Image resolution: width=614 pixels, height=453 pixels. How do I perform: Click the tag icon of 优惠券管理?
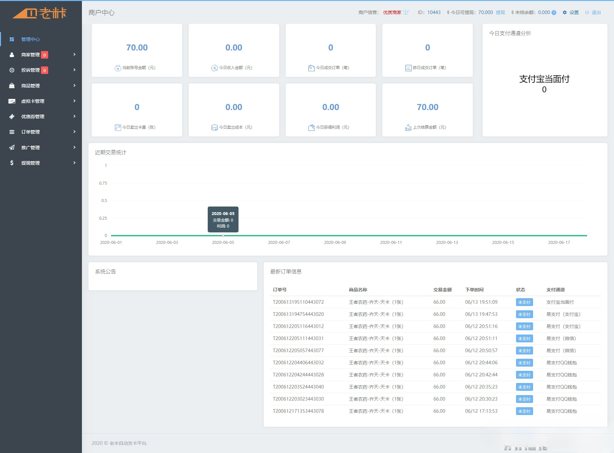tap(12, 116)
